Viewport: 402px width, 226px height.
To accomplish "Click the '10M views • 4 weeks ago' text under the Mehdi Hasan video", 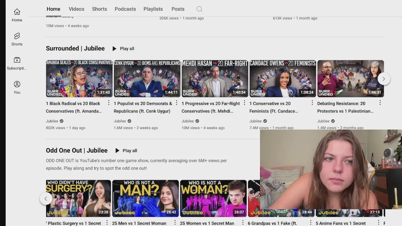I will click(203, 128).
